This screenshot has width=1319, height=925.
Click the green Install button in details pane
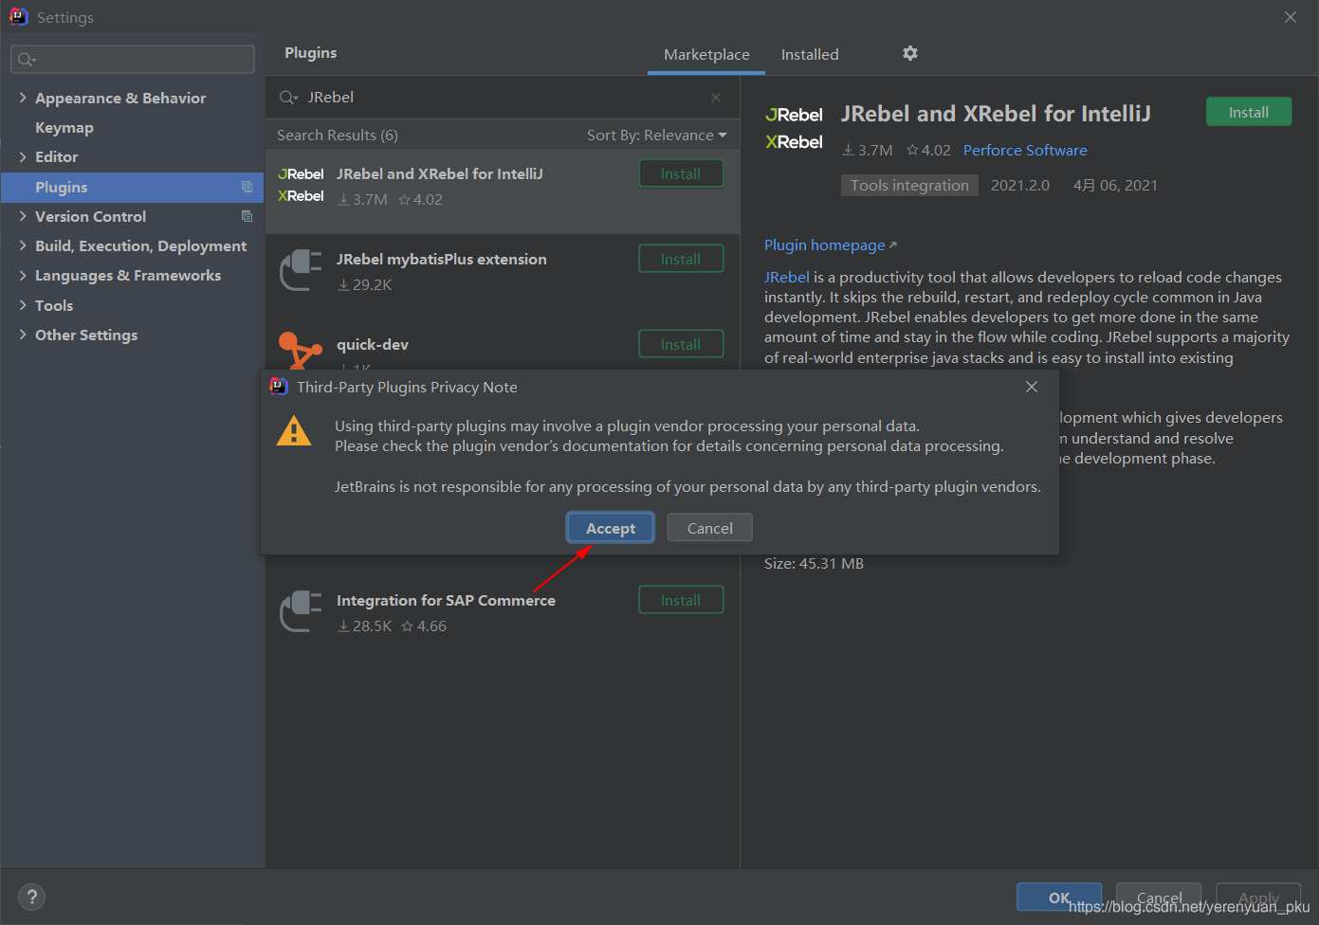[x=1249, y=112]
